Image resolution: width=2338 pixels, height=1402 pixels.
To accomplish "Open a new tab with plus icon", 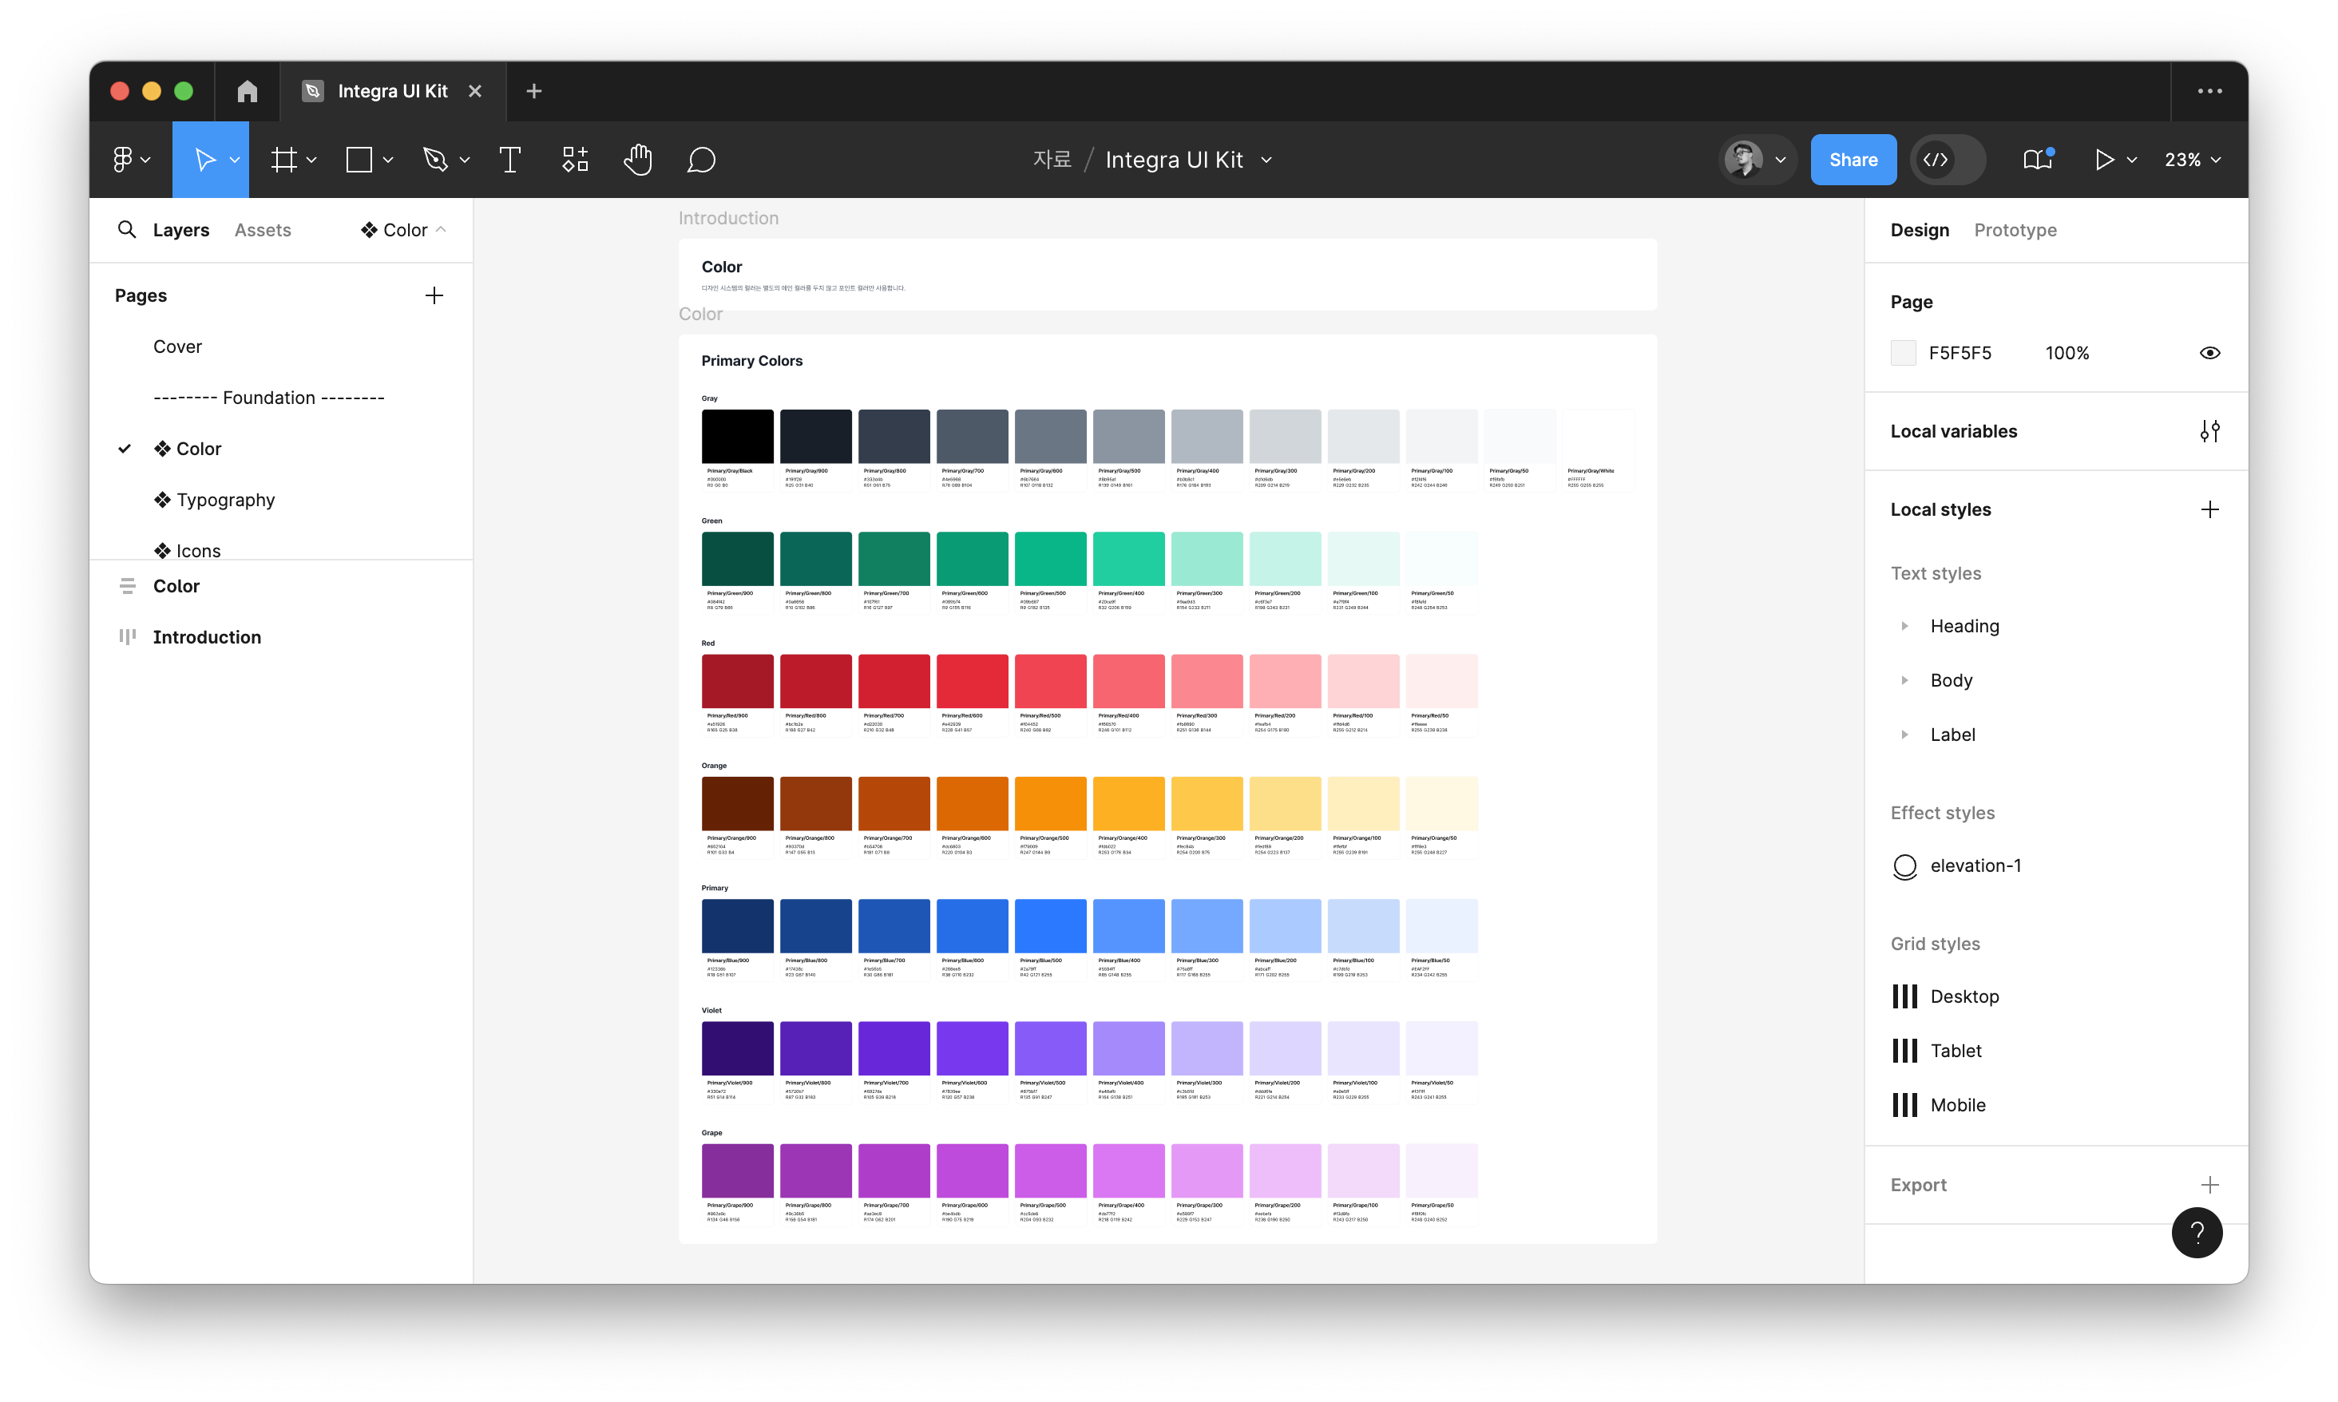I will coord(533,91).
